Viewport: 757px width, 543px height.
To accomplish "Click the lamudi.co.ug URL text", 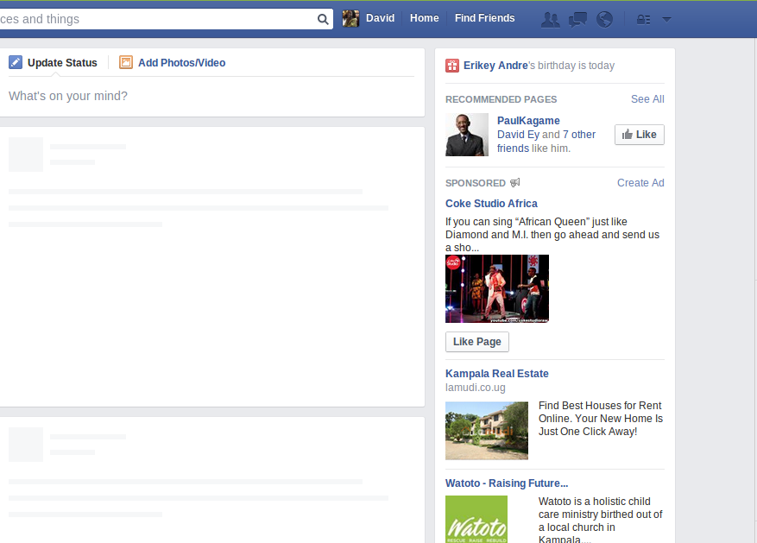I will coord(476,388).
